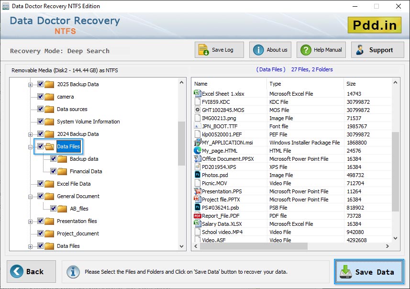The image size is (410, 289).
Task: Toggle the Data sources checkbox
Action: [40, 109]
